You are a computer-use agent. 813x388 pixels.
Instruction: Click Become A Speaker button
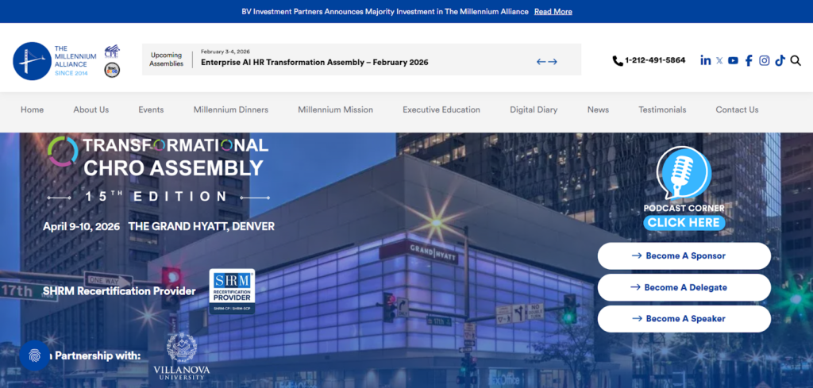684,319
